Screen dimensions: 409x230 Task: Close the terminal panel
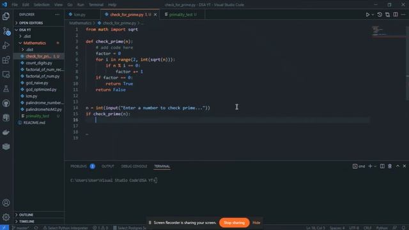point(405,166)
